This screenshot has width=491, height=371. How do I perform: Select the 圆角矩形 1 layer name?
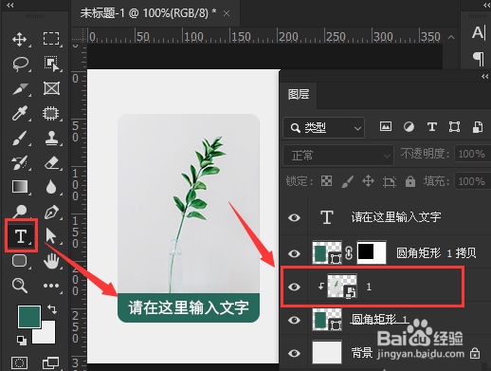pyautogui.click(x=380, y=320)
